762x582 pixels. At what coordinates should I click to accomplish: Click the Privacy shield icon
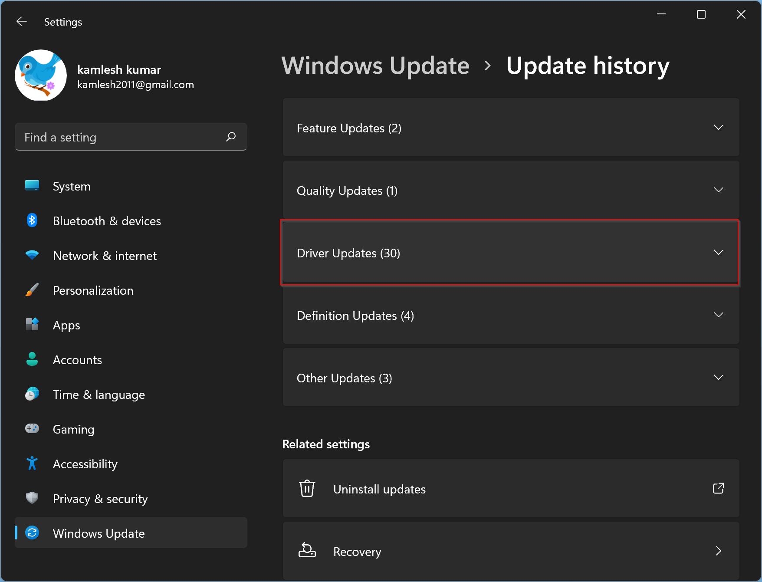(32, 498)
